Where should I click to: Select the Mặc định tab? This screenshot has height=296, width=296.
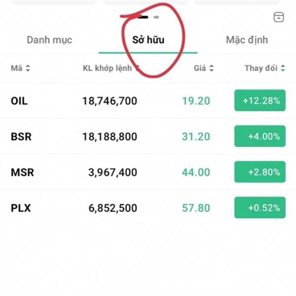[x=247, y=40]
